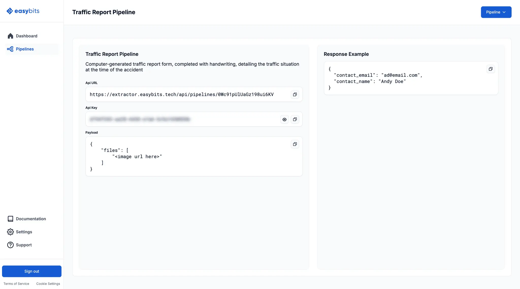Copy the Payload JSON

(295, 144)
